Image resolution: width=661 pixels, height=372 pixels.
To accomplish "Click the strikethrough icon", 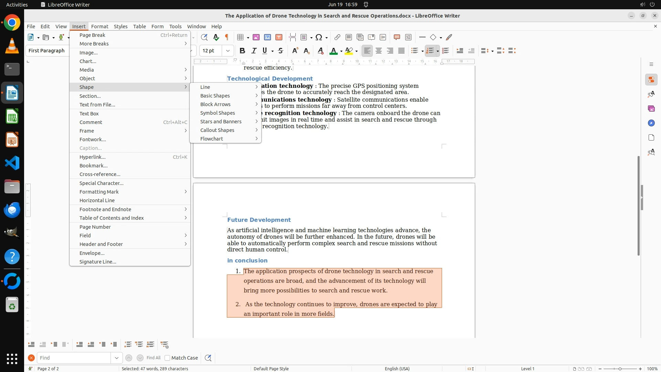I will (x=281, y=51).
